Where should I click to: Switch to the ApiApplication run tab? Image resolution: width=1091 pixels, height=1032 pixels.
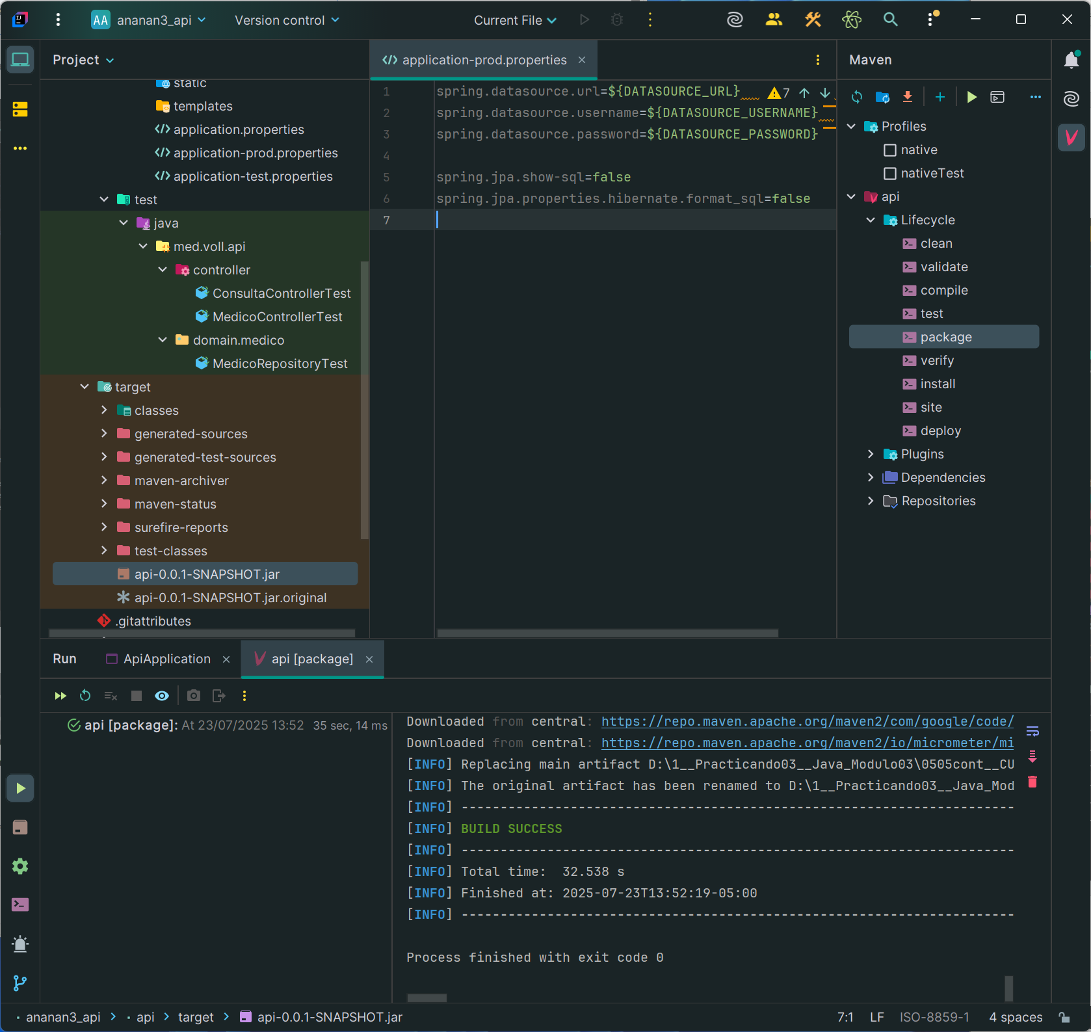click(167, 659)
